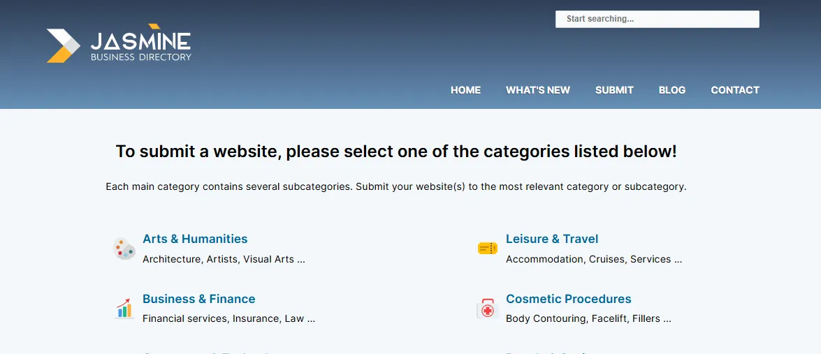Viewport: 821px width, 354px height.
Task: Click the Jasmine Business Directory logo text
Action: click(x=140, y=46)
